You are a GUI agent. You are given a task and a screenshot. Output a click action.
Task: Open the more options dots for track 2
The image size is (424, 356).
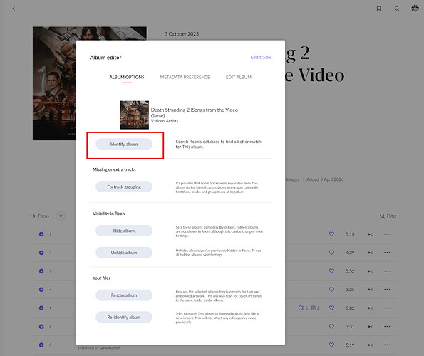pos(387,253)
